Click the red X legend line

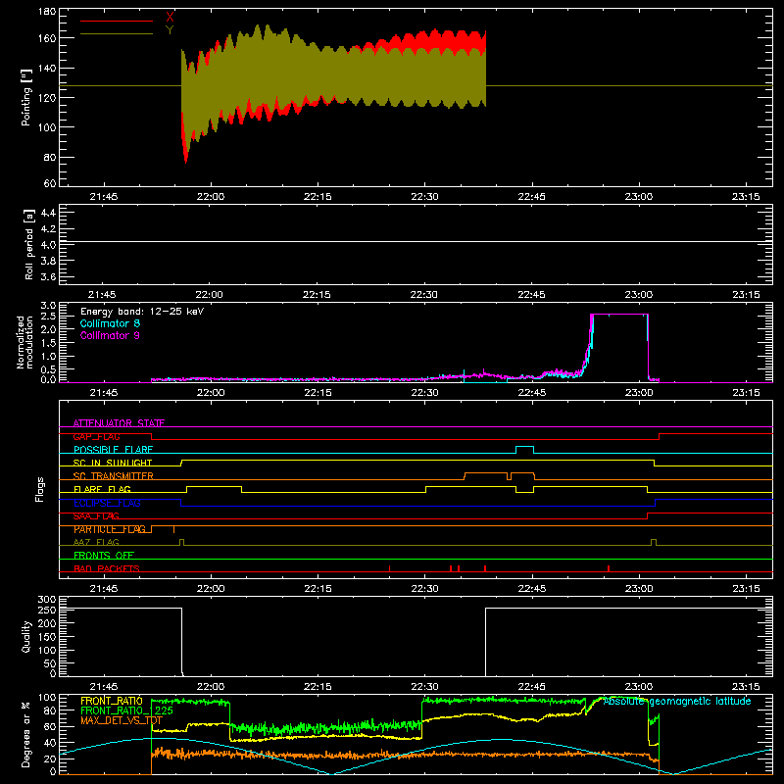click(x=117, y=21)
